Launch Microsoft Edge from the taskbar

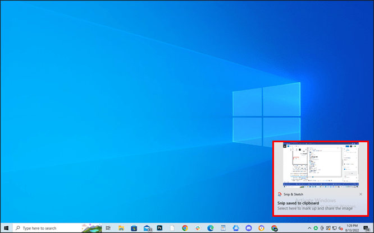coord(211,228)
